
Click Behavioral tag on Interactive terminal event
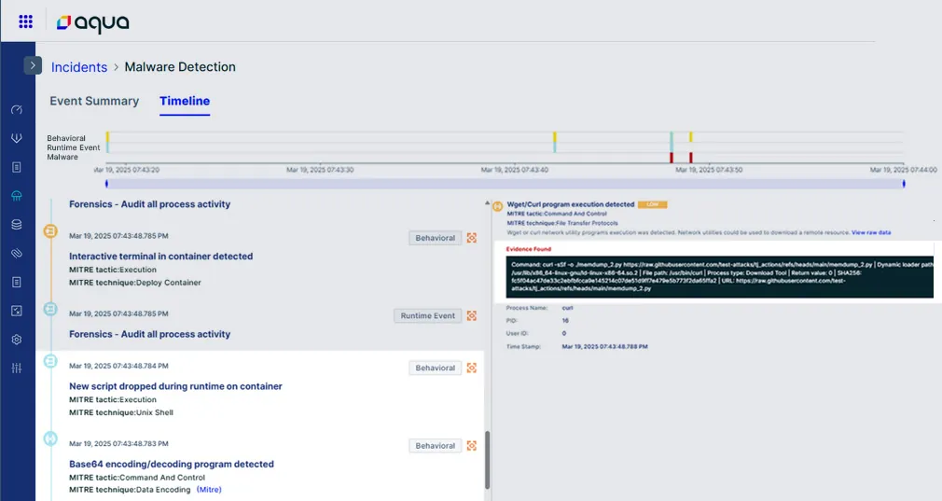click(435, 238)
